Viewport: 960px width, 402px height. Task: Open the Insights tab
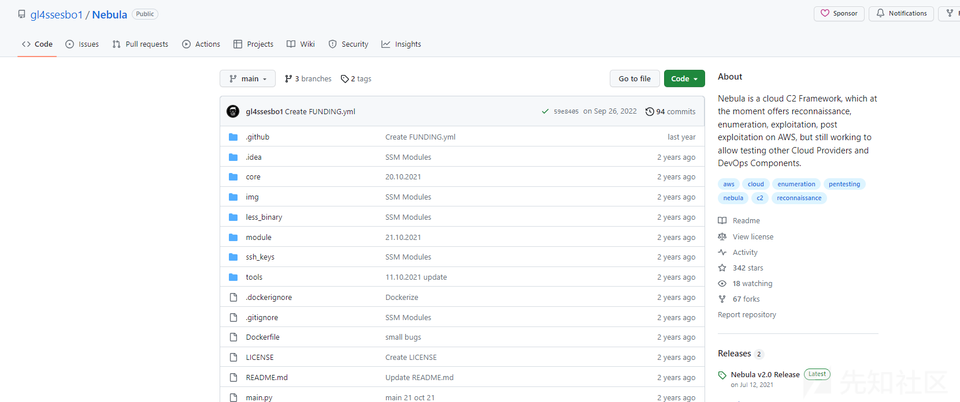(x=402, y=44)
